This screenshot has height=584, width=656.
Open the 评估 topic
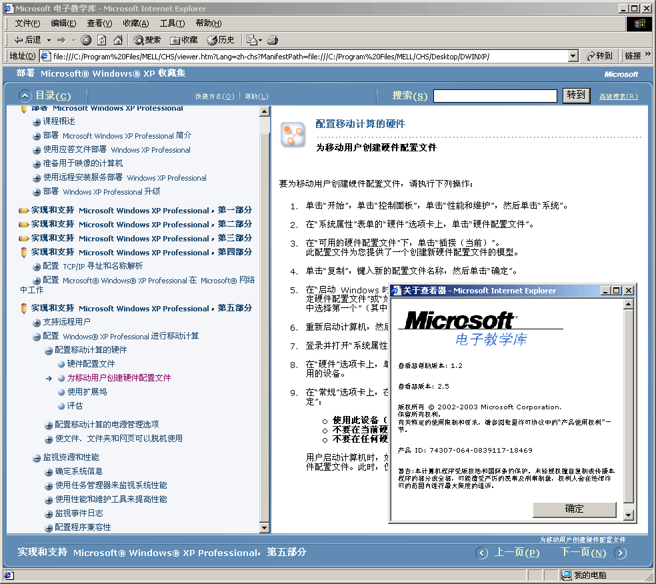75,406
